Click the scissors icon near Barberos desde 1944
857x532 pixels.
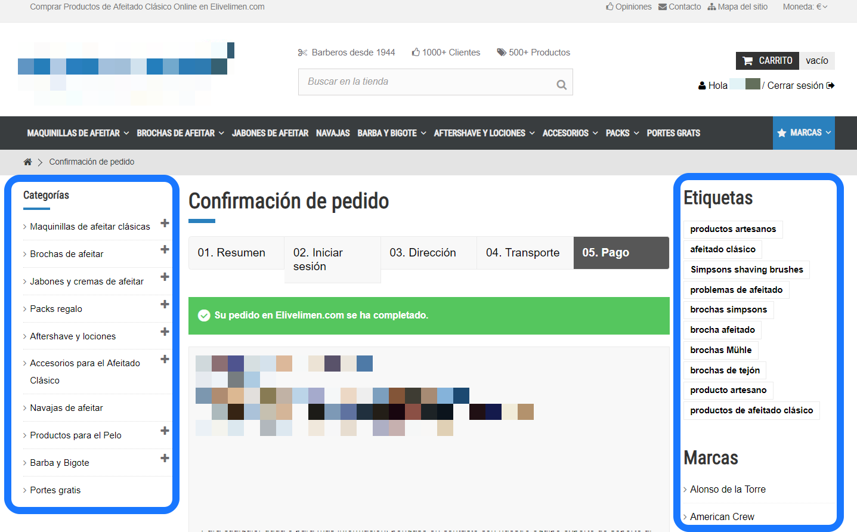(302, 52)
